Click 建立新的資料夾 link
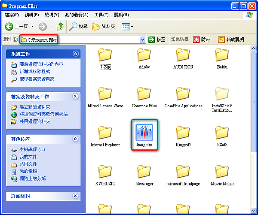258x215 pixels. click(x=34, y=107)
